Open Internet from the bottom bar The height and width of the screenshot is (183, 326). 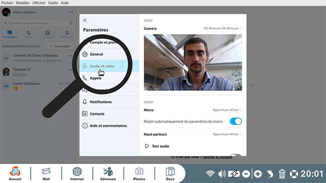click(77, 173)
